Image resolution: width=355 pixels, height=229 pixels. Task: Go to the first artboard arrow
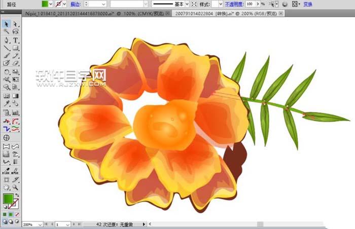47,224
